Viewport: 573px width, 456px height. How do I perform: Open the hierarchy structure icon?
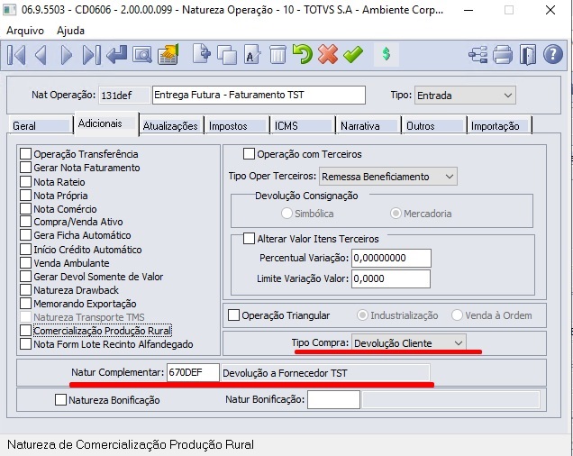(478, 55)
